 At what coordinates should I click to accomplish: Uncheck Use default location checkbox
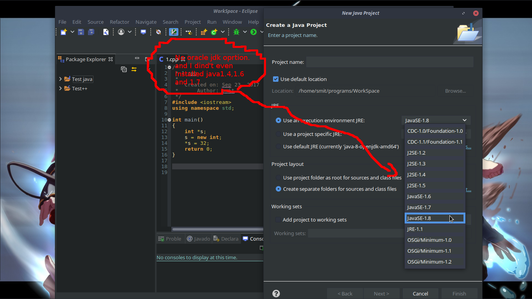point(276,79)
